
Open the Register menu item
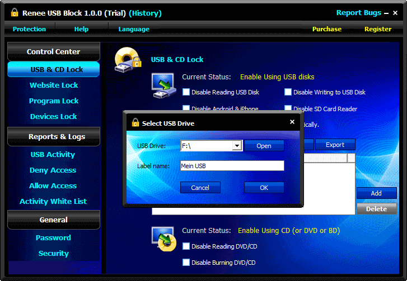[x=378, y=29]
